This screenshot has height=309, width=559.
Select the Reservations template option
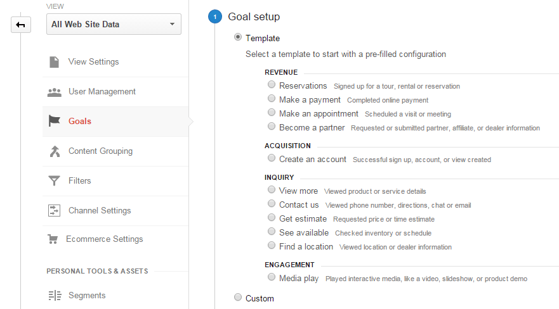[x=272, y=85]
